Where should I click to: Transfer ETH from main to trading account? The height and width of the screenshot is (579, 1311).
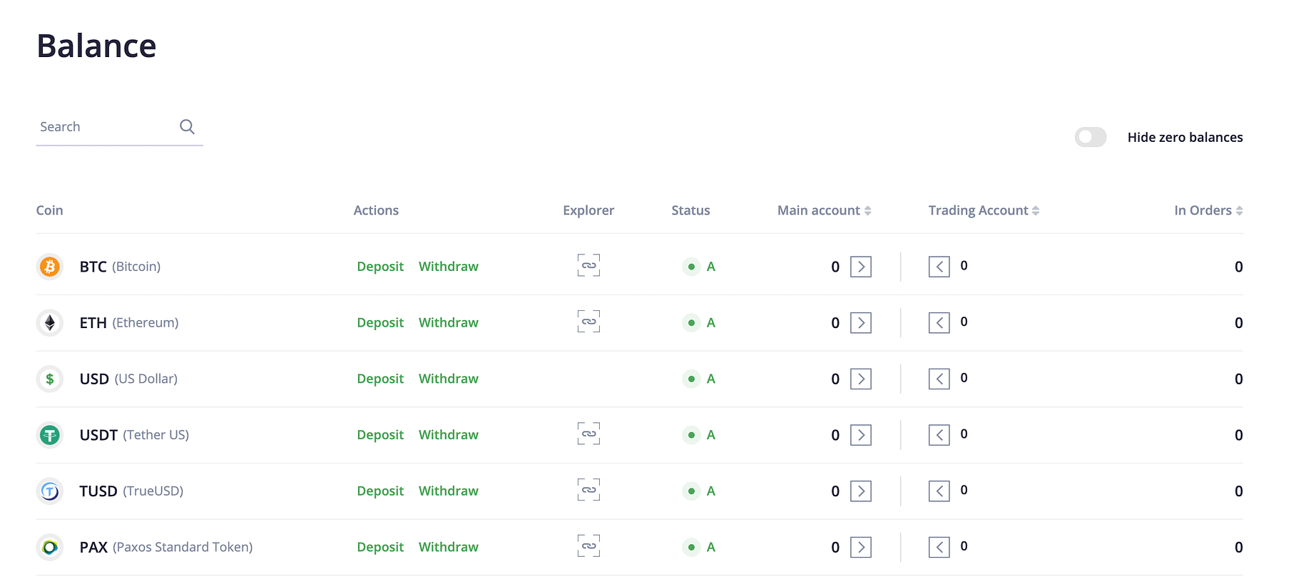coord(861,323)
